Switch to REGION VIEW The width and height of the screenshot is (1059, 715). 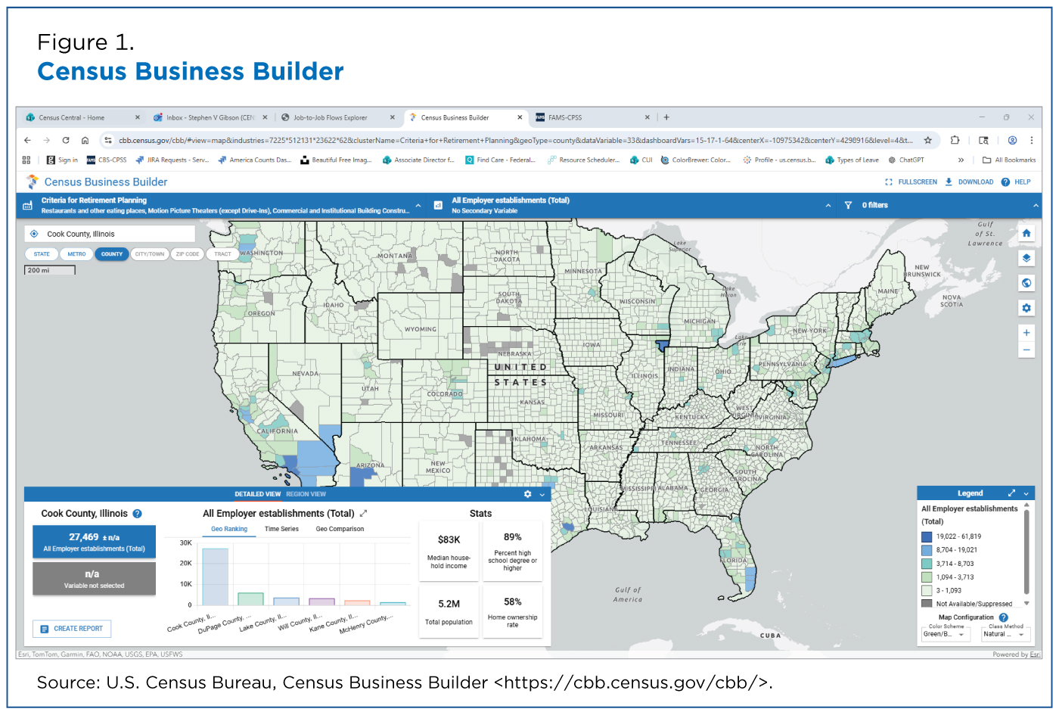coord(306,494)
